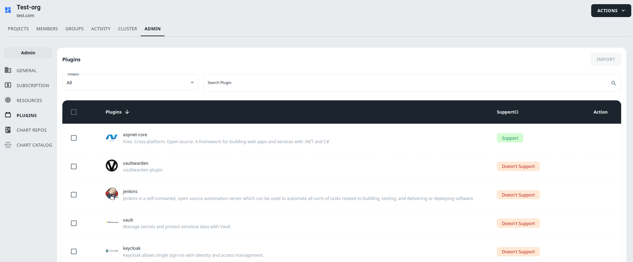Check the vault row checkbox
The image size is (633, 262).
[x=74, y=223]
